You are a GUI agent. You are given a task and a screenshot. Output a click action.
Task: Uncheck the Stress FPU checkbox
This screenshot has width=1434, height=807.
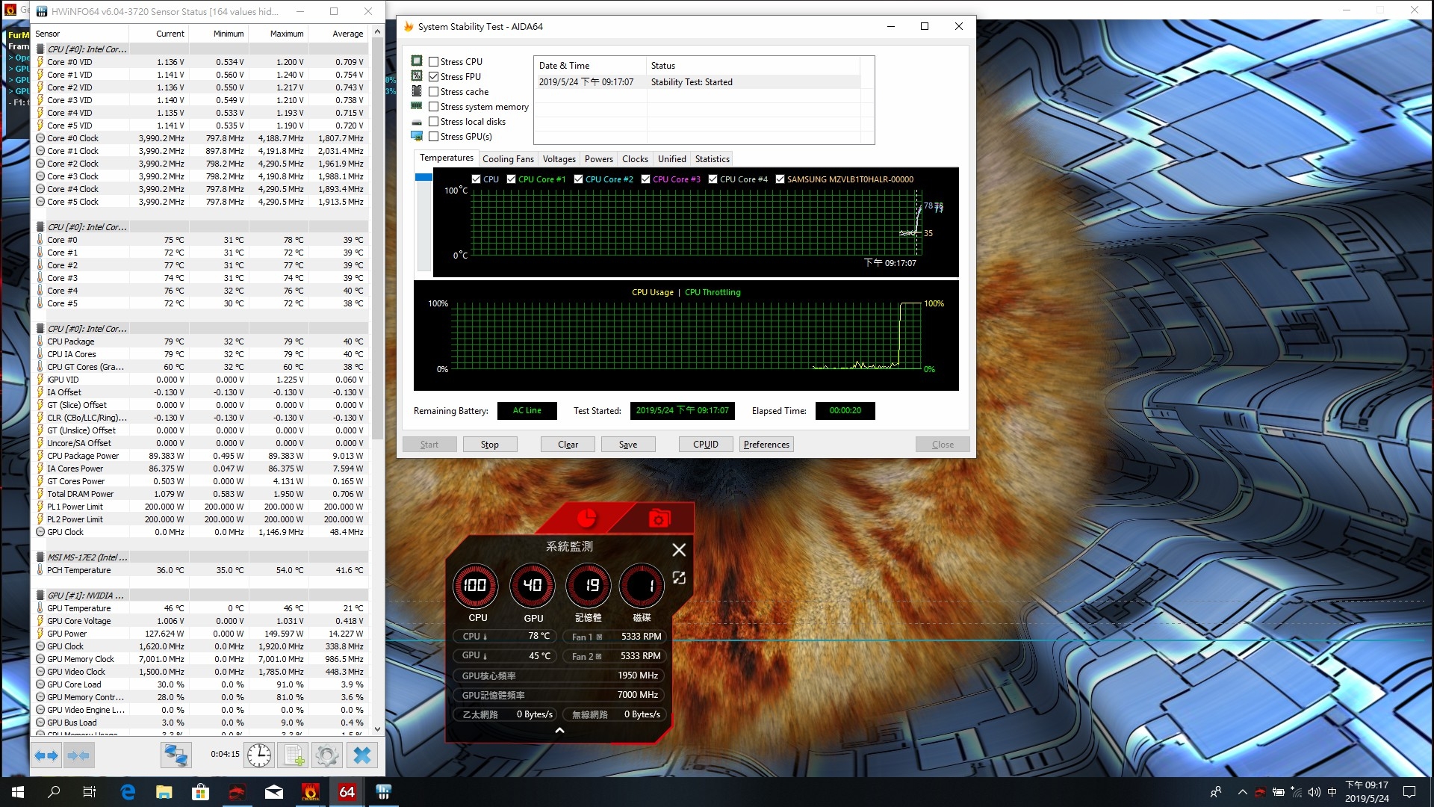(433, 77)
